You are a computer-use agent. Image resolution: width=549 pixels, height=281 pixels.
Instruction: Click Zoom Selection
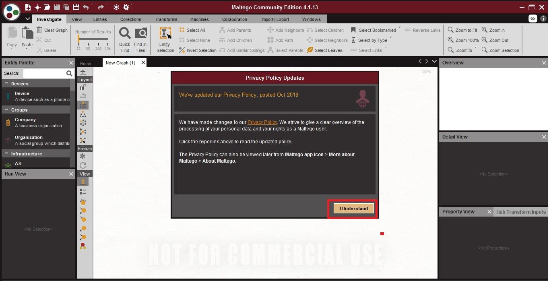click(500, 50)
